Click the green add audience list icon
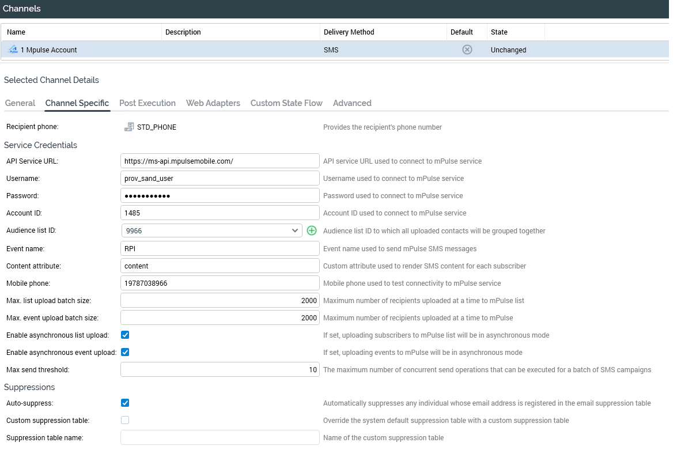 coord(312,230)
